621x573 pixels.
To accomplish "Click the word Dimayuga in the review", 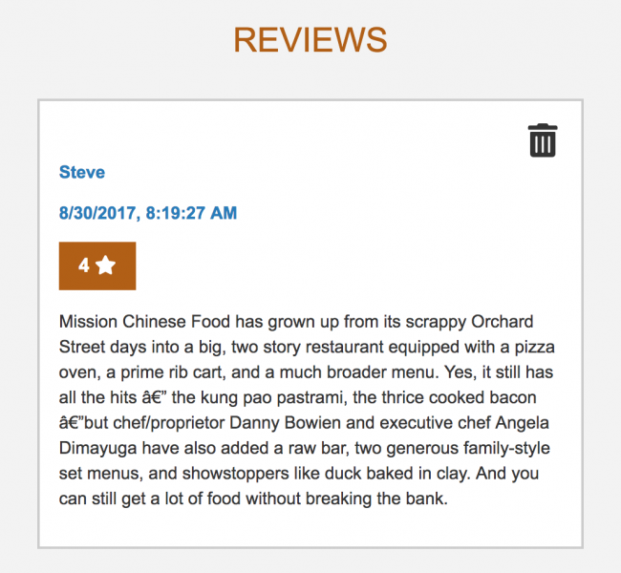I will click(x=97, y=448).
